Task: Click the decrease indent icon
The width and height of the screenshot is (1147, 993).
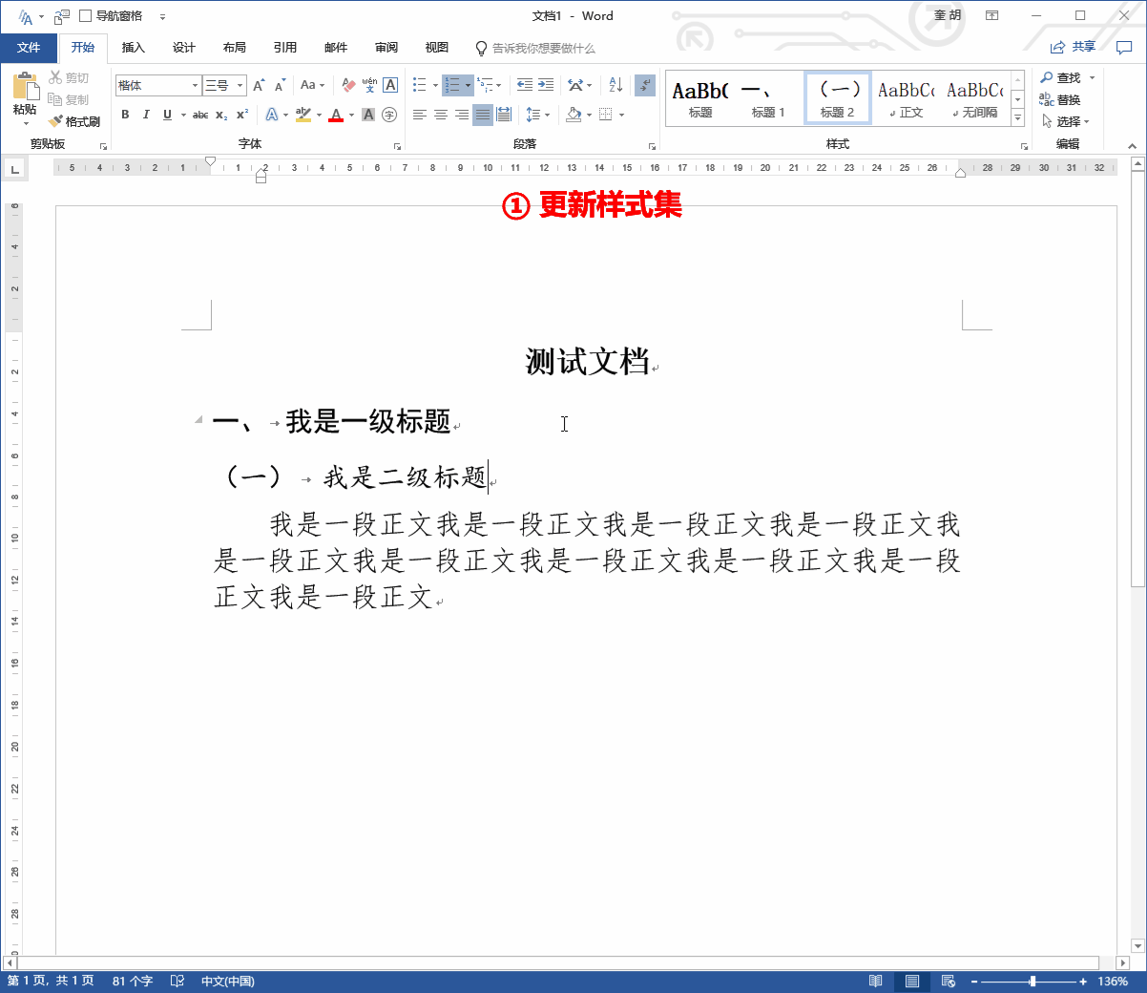Action: point(525,85)
